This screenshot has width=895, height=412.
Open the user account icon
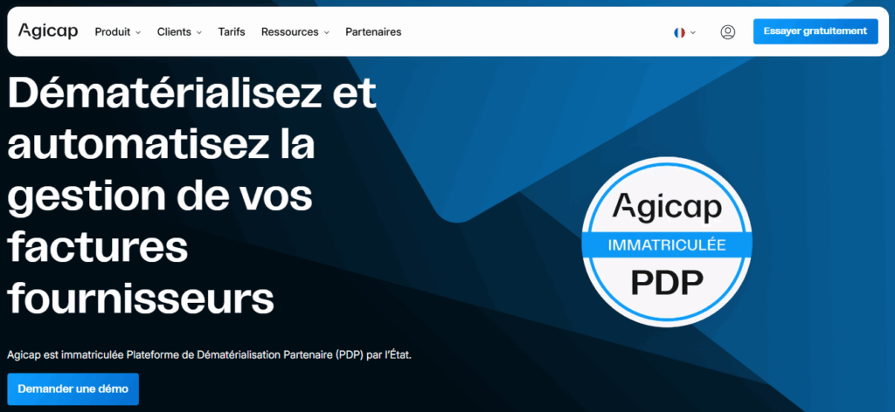[728, 32]
